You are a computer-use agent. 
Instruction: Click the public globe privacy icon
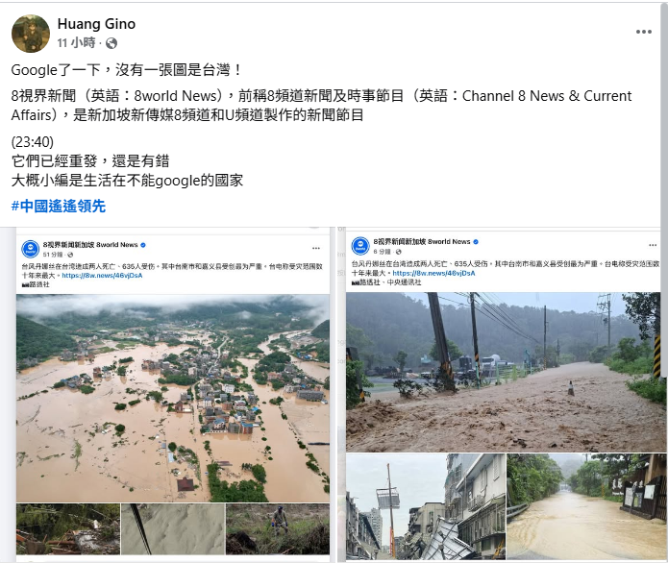pos(111,43)
